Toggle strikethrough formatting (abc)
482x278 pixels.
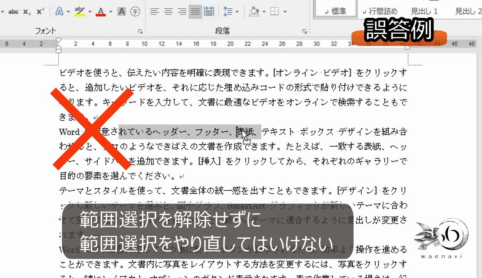pyautogui.click(x=13, y=11)
